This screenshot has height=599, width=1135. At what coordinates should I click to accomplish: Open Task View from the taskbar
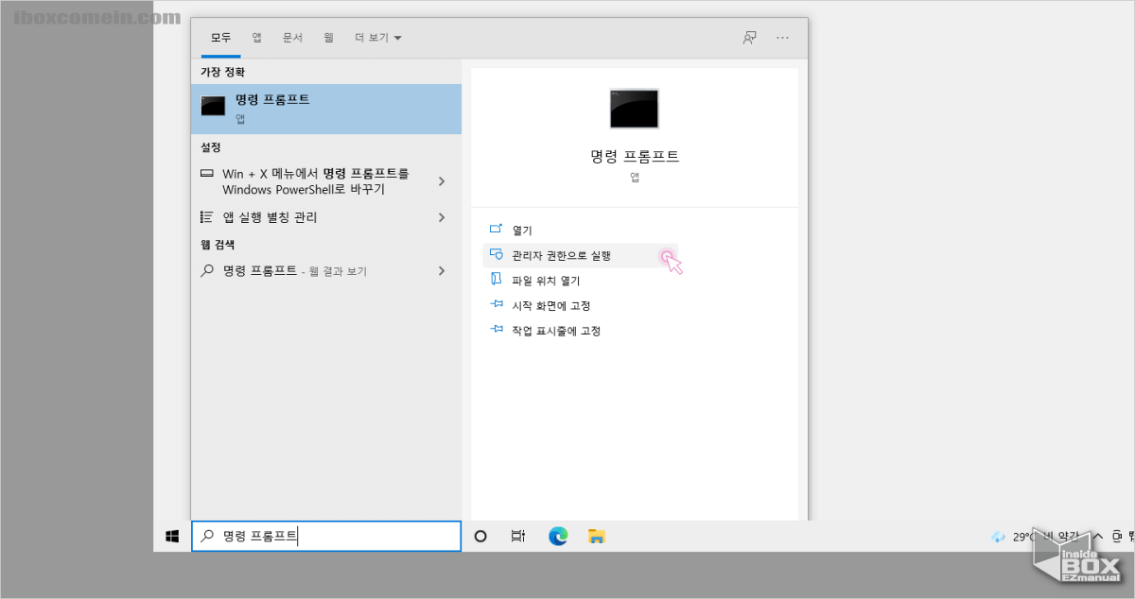coord(517,536)
